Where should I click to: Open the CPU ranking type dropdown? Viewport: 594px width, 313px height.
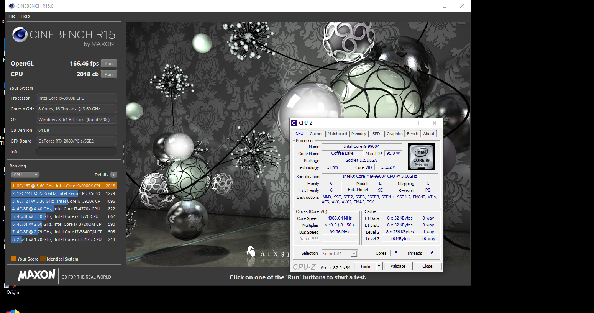25,175
